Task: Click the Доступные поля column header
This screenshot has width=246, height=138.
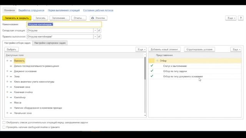Action: [74, 55]
